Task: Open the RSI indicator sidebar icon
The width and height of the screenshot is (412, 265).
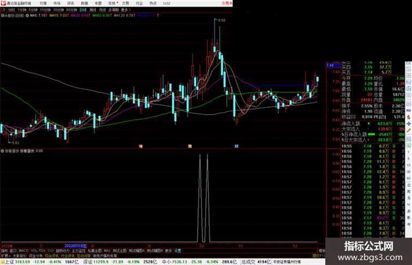Action: click(409, 111)
